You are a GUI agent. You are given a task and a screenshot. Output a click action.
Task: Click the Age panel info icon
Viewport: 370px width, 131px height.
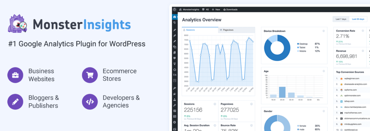click(x=323, y=71)
